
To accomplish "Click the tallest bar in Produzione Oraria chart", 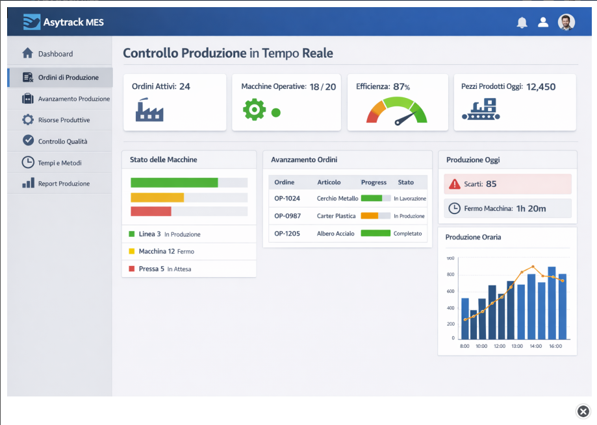I will pyautogui.click(x=552, y=303).
